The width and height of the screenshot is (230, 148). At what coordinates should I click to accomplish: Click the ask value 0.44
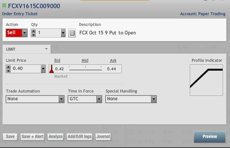pyautogui.click(x=111, y=69)
